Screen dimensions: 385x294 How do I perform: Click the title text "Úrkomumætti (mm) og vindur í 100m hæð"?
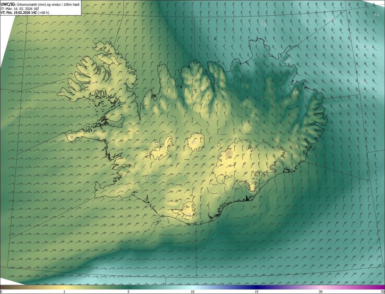(x=48, y=4)
